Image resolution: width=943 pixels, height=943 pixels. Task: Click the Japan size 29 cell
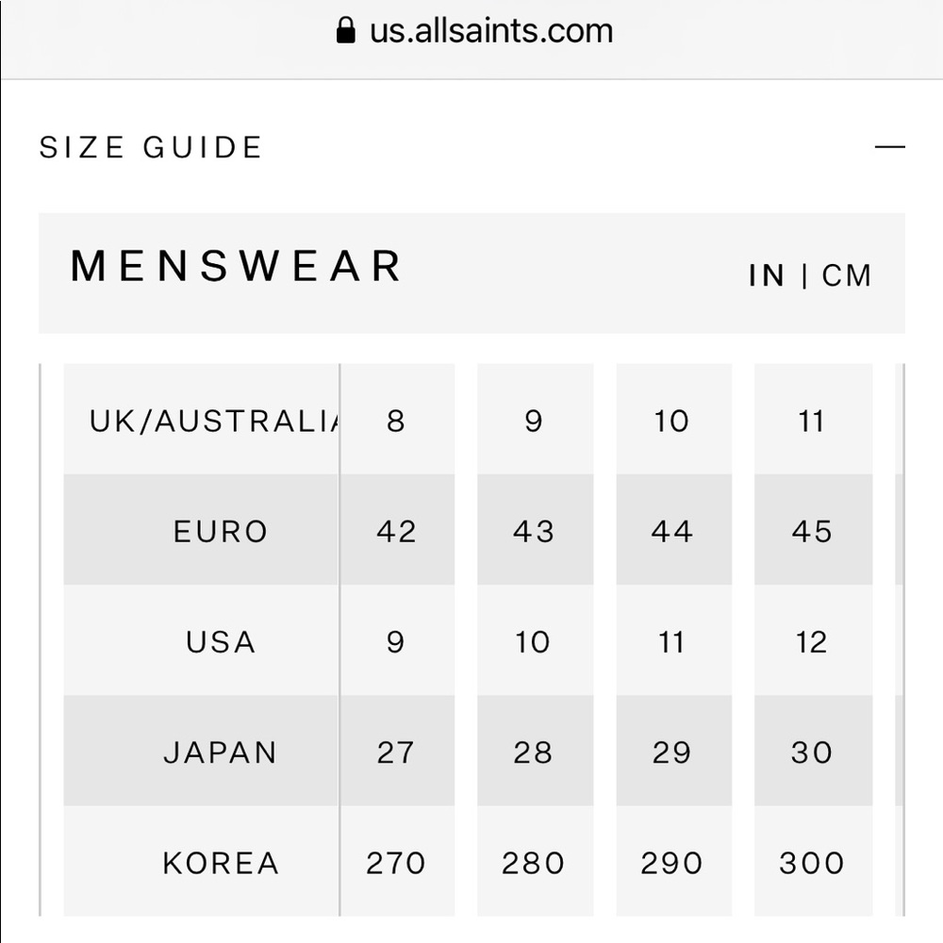[x=671, y=753]
